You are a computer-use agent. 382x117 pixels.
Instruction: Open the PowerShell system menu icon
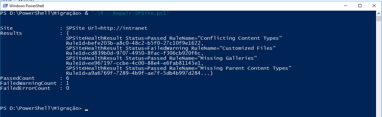[x=5, y=6]
